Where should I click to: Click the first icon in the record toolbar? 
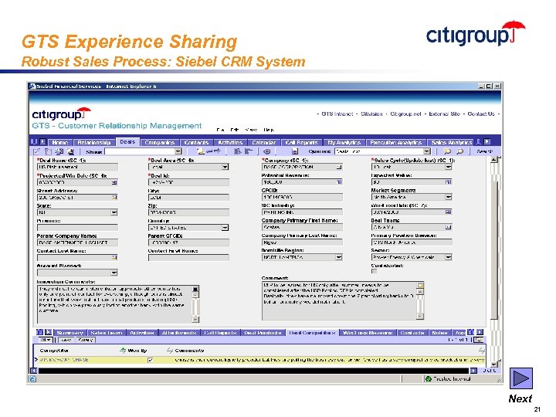pyautogui.click(x=36, y=151)
